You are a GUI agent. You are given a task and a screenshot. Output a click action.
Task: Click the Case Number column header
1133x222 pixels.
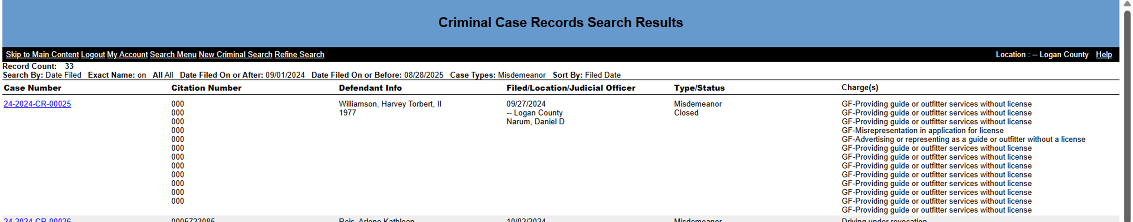point(33,88)
